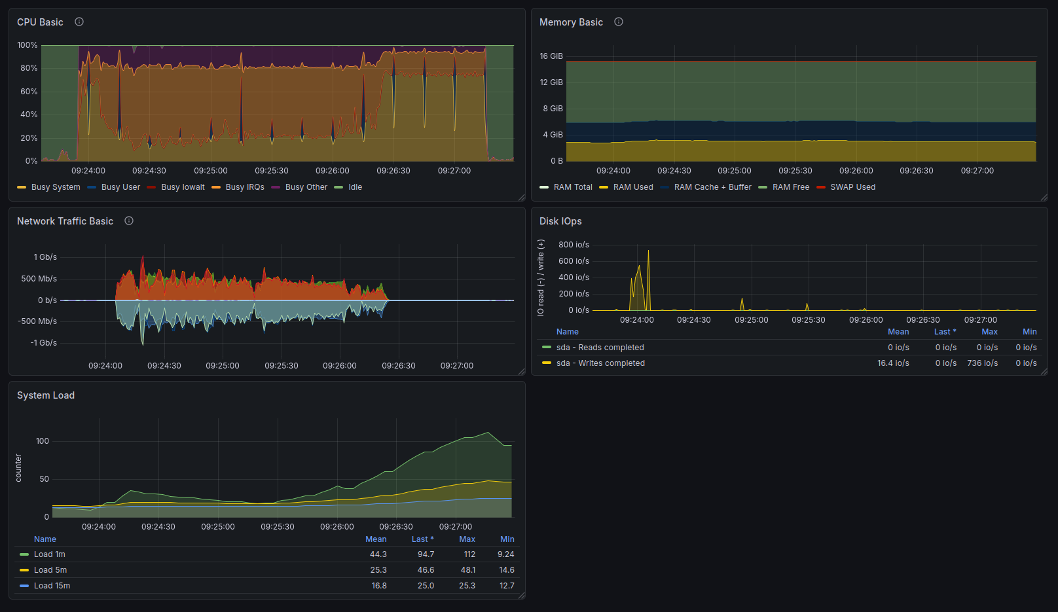This screenshot has width=1058, height=612.
Task: Toggle the SWAP Used legend series
Action: (852, 187)
